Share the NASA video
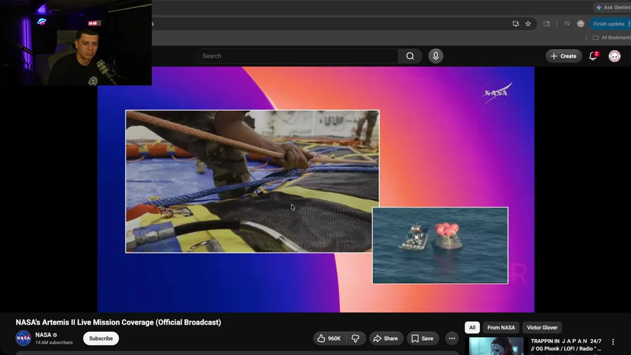 click(386, 338)
